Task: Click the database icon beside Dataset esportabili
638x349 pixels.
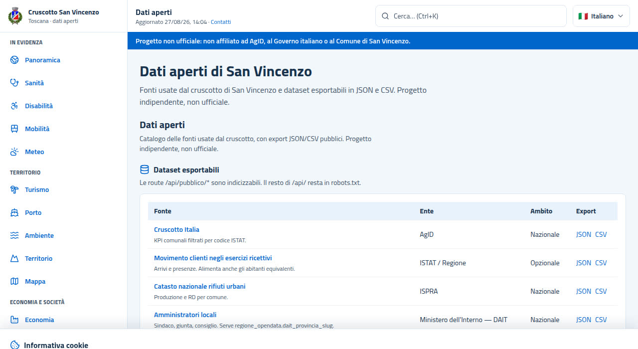Action: point(145,170)
